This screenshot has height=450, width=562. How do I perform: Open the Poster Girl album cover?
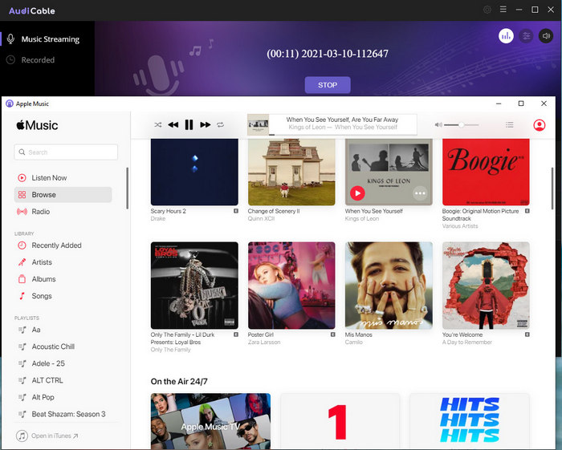point(291,286)
